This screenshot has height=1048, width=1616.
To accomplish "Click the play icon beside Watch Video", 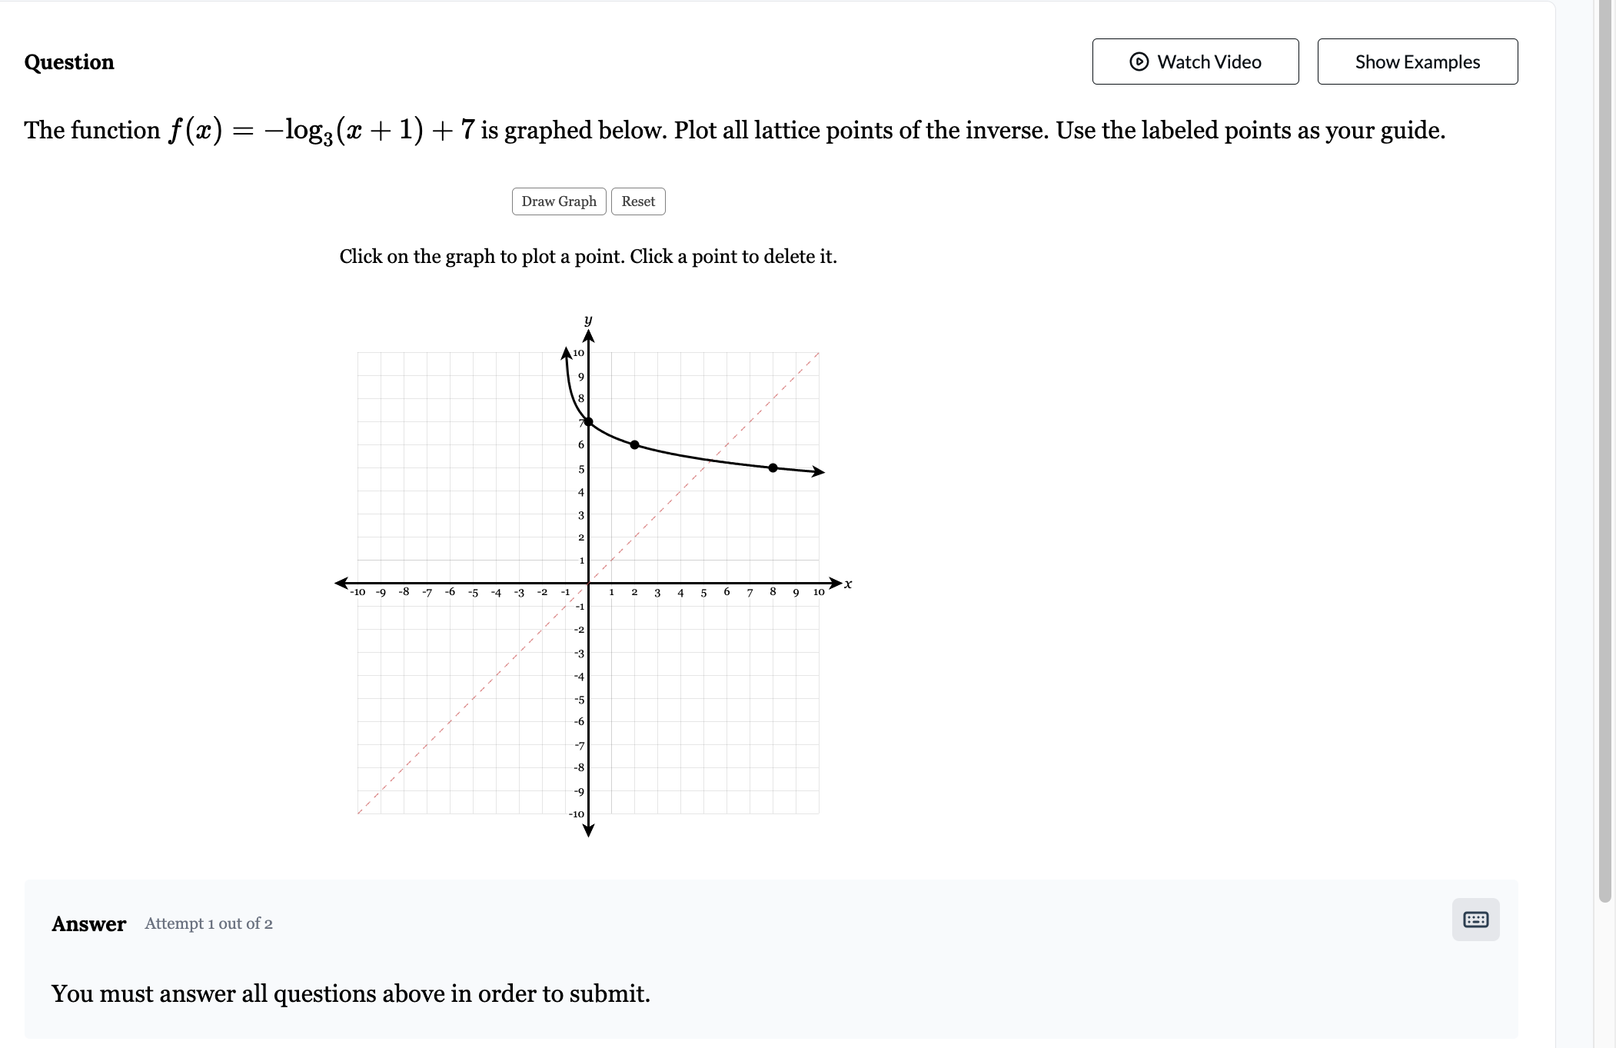I will pyautogui.click(x=1141, y=62).
